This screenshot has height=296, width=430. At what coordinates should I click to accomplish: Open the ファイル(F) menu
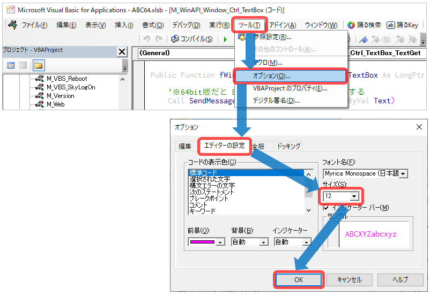pos(34,25)
